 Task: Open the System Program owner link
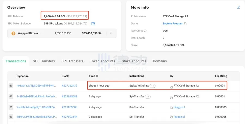click(173, 24)
